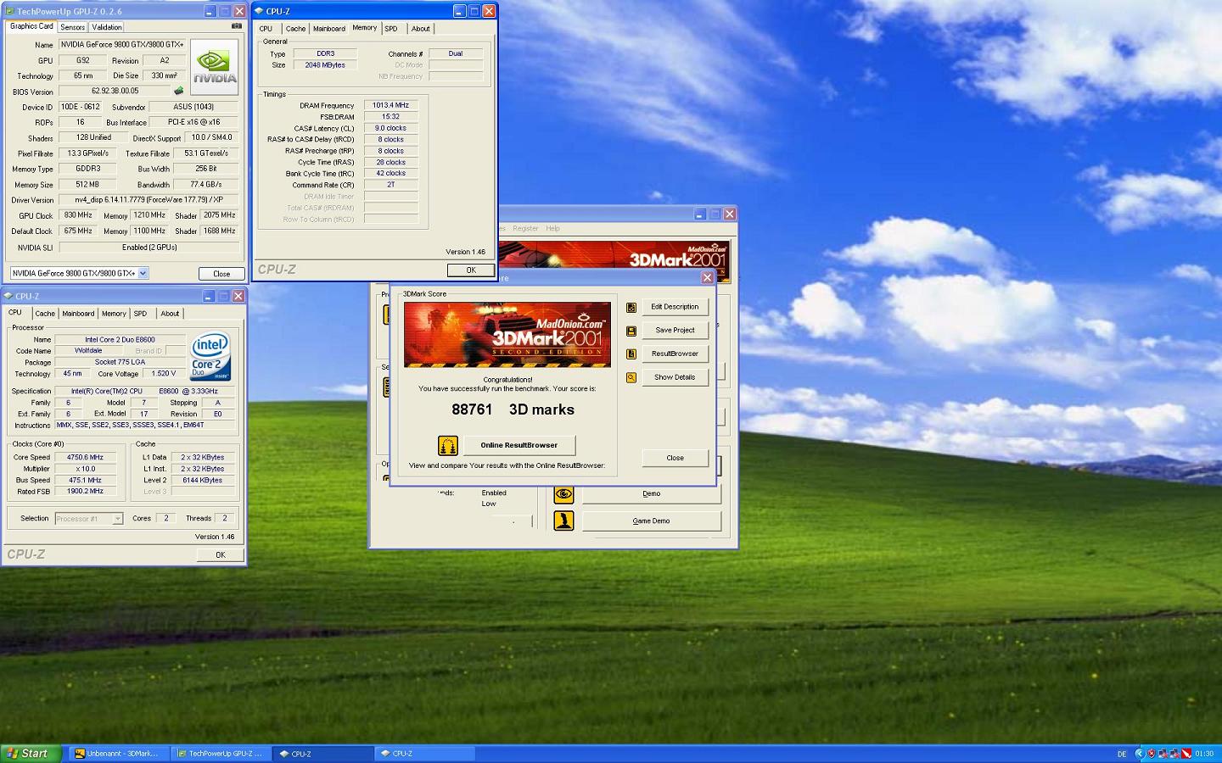1222x763 pixels.
Task: Click the 3DMark2001 score banner image
Action: [507, 335]
